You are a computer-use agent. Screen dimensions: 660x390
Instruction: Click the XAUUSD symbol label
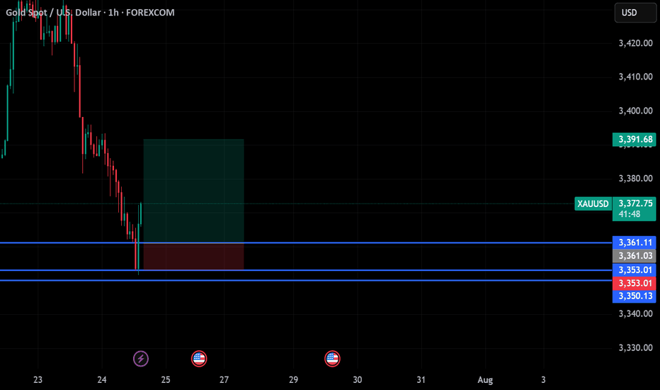(x=593, y=204)
